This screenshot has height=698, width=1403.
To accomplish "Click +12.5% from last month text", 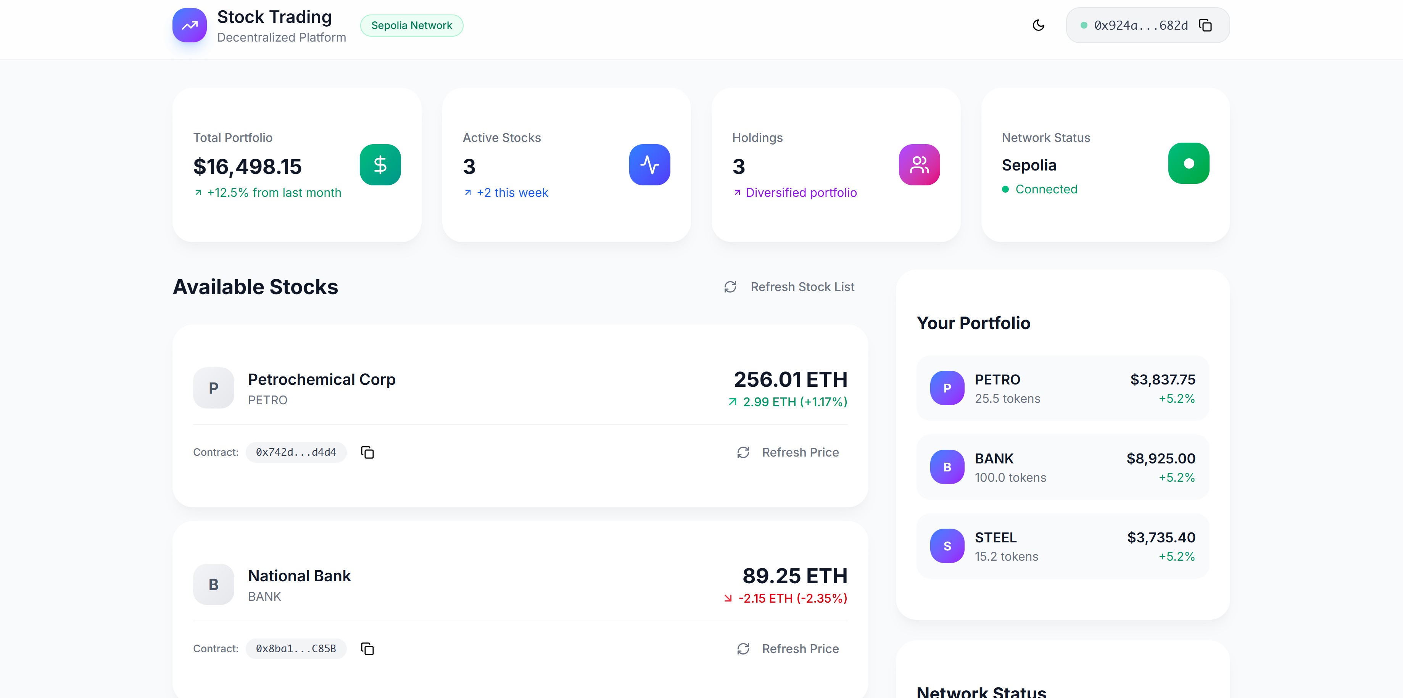I will [274, 193].
